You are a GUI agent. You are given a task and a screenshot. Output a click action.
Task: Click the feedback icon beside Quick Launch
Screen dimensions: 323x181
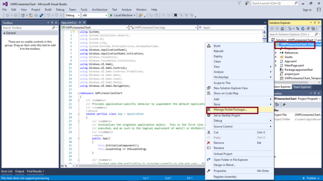click(x=247, y=3)
